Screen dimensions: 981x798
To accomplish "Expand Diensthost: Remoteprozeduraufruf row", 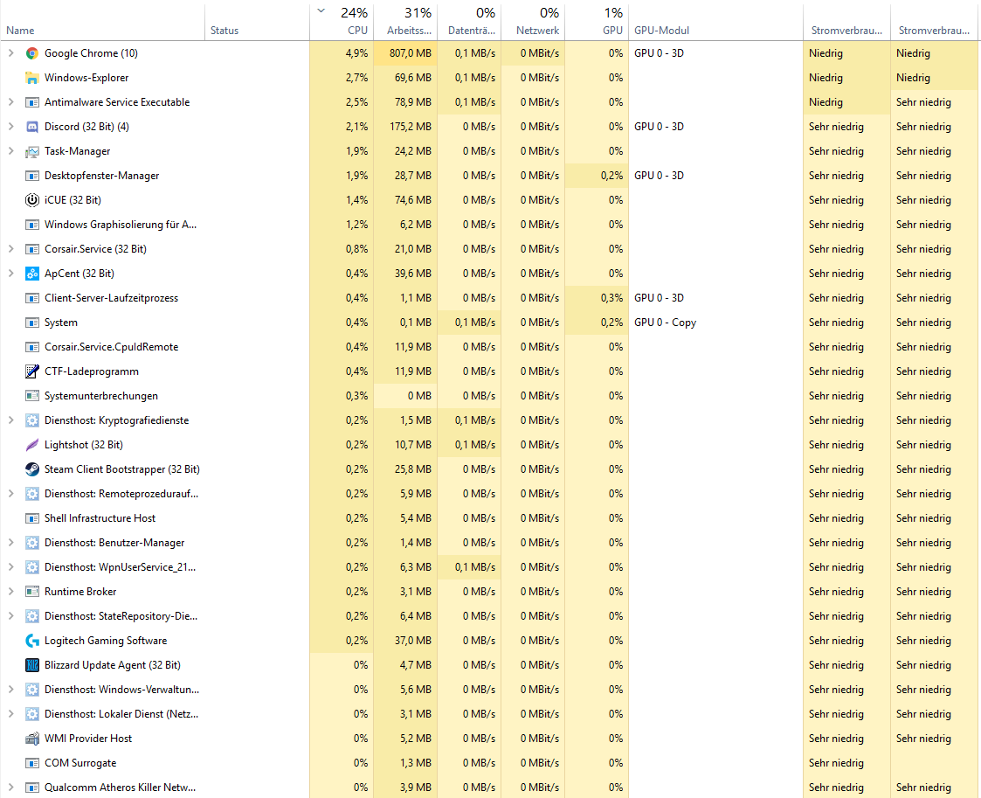I will (x=10, y=494).
